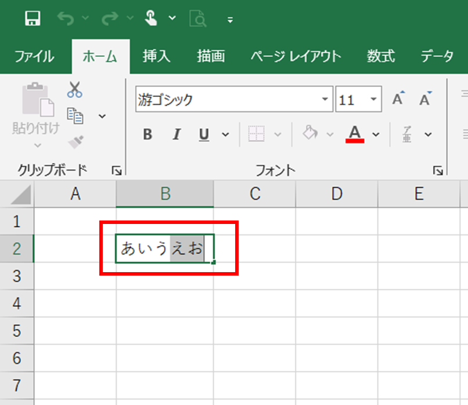
Task: Open the font size dropdown showing 11
Action: (372, 99)
